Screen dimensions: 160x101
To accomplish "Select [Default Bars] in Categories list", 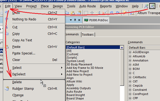I will [x=93, y=47].
